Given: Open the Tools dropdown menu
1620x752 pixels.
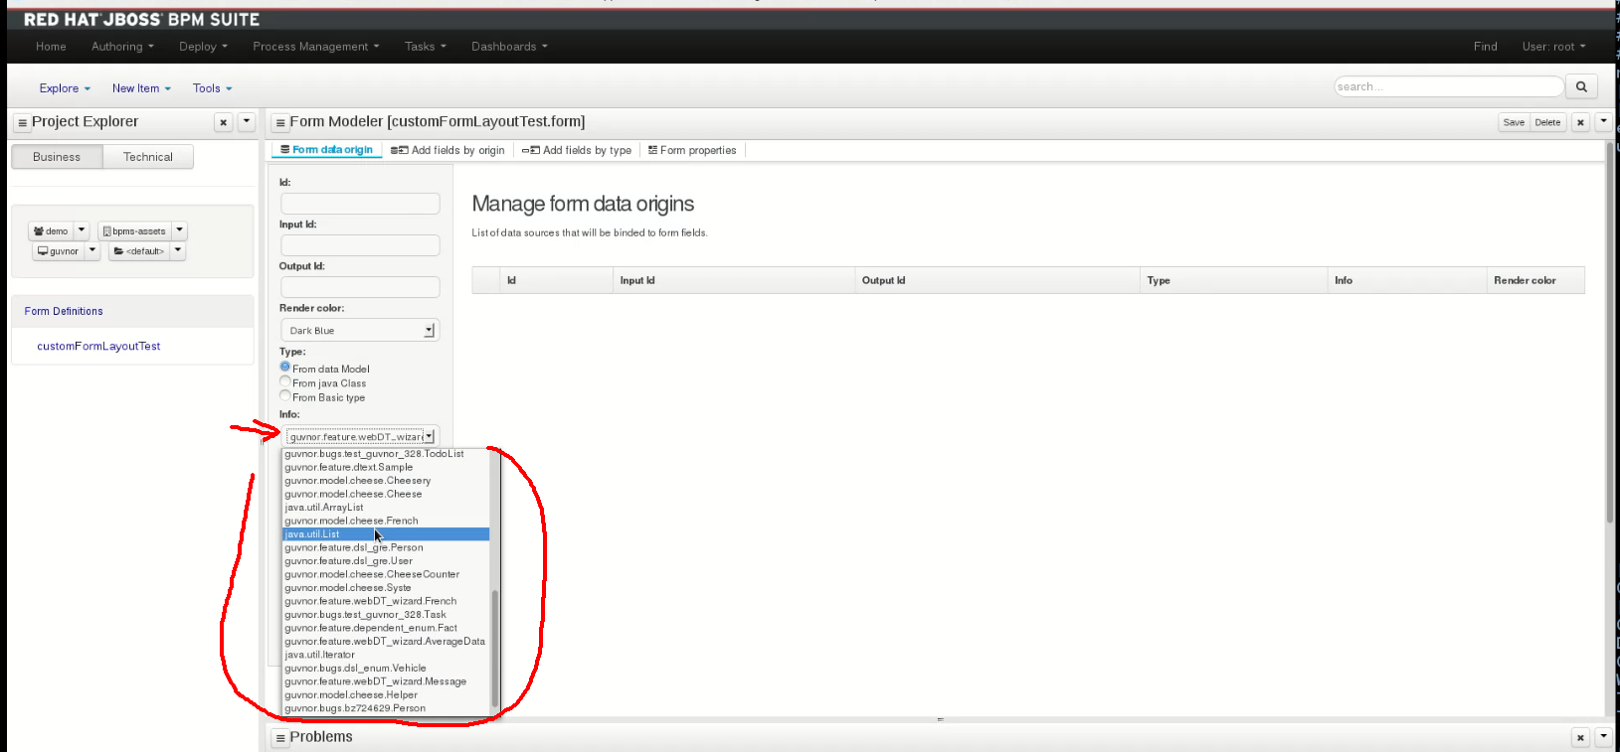Looking at the screenshot, I should pyautogui.click(x=212, y=88).
